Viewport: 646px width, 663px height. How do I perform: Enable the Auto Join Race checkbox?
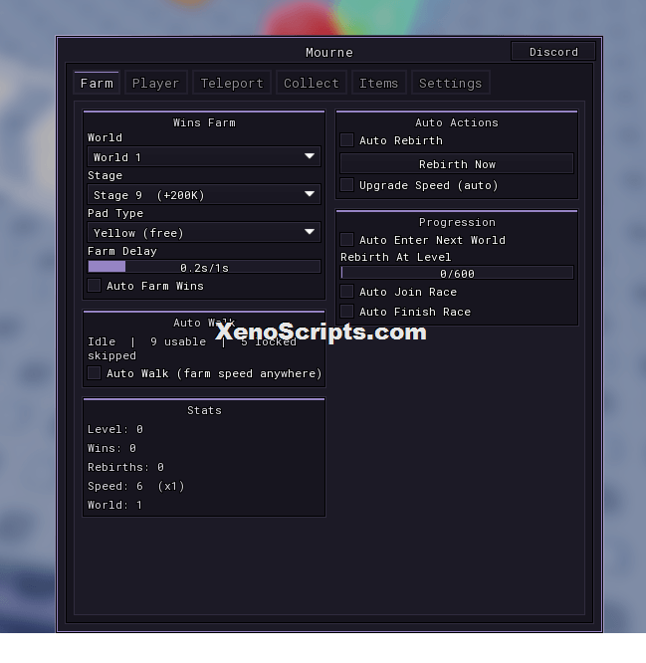pos(347,292)
